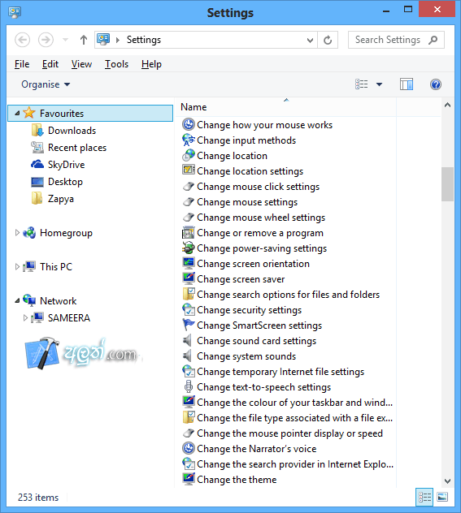Click the folder icon beside Change search options

189,294
